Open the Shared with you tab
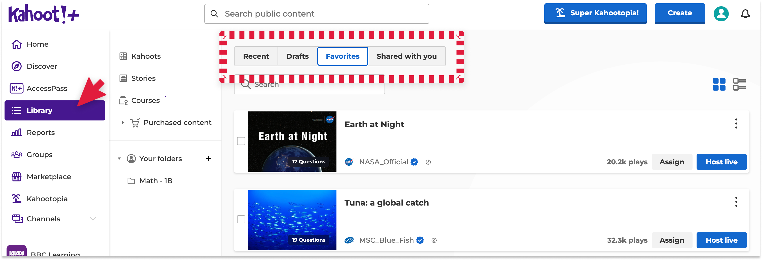This screenshot has height=260, width=762. tap(406, 56)
